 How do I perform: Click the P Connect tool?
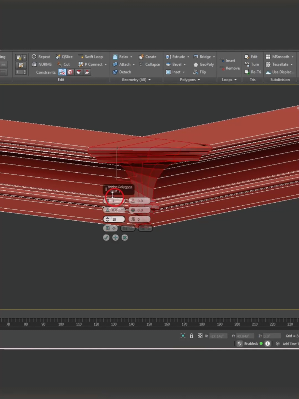(90, 64)
